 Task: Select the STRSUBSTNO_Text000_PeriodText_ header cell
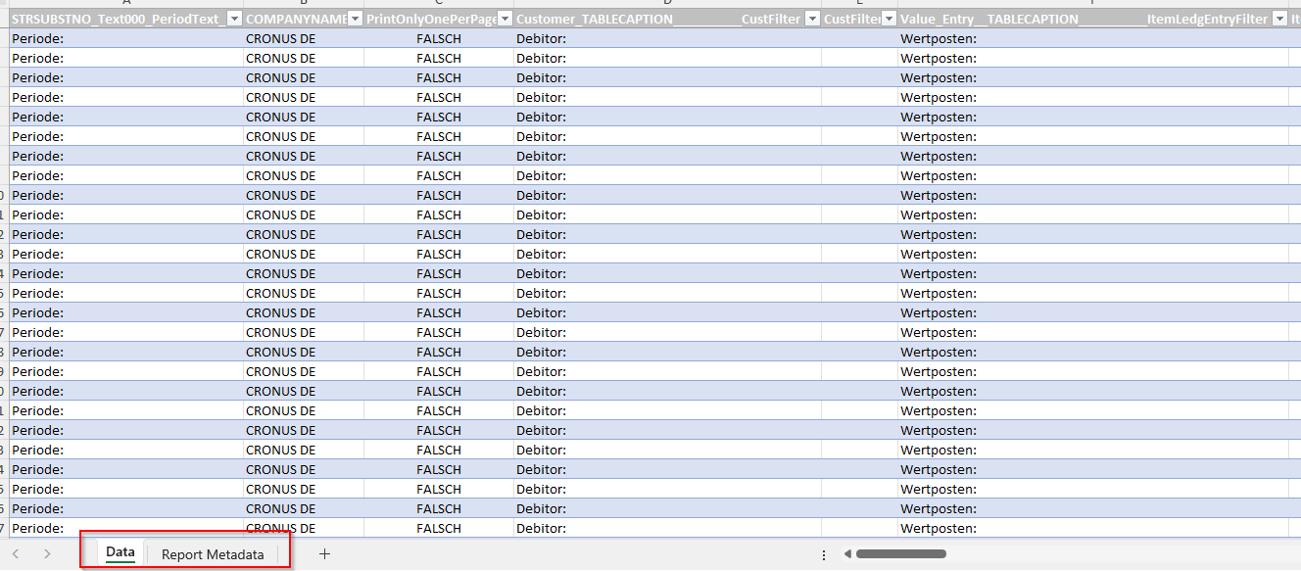126,19
